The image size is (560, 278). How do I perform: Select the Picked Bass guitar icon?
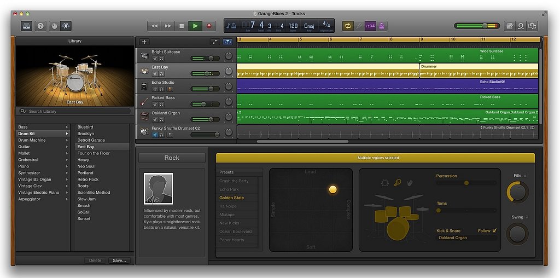click(x=144, y=102)
